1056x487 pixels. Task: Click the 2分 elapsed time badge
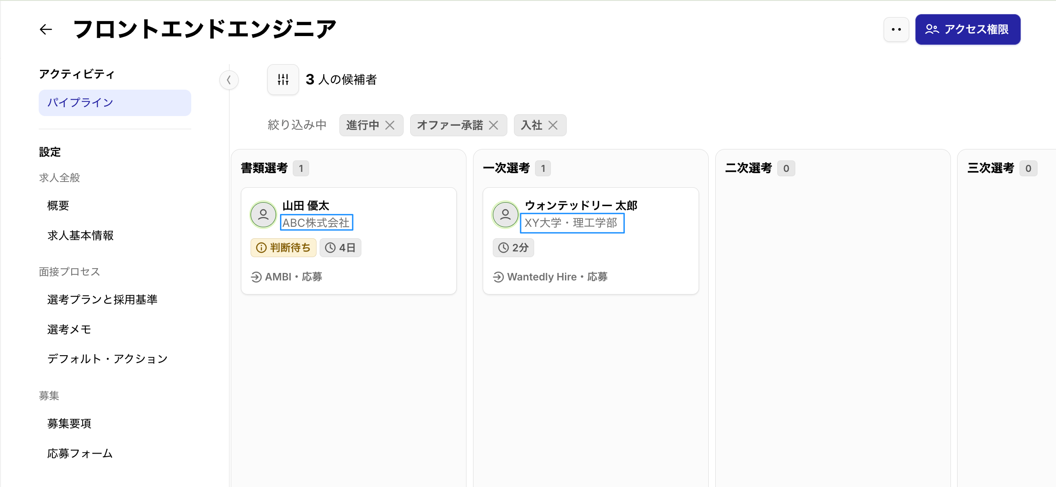[x=513, y=248]
